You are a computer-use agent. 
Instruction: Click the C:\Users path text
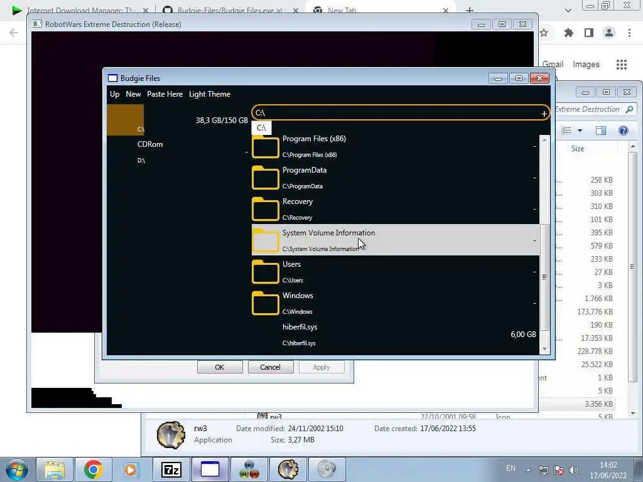point(293,281)
